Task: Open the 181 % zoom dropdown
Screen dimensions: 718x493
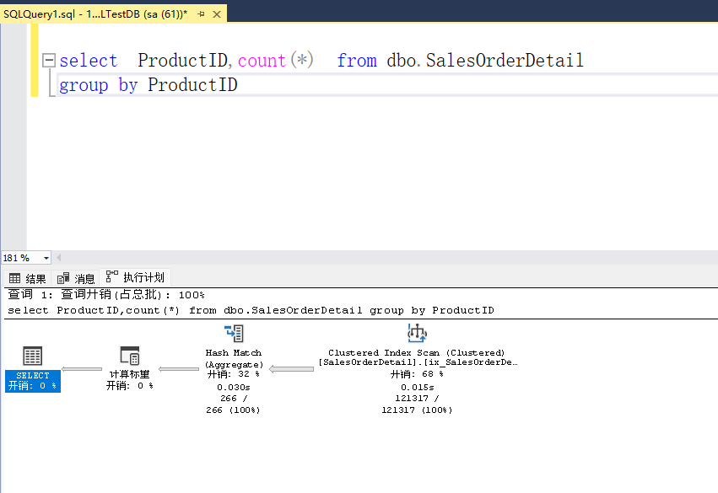Action: (46, 258)
